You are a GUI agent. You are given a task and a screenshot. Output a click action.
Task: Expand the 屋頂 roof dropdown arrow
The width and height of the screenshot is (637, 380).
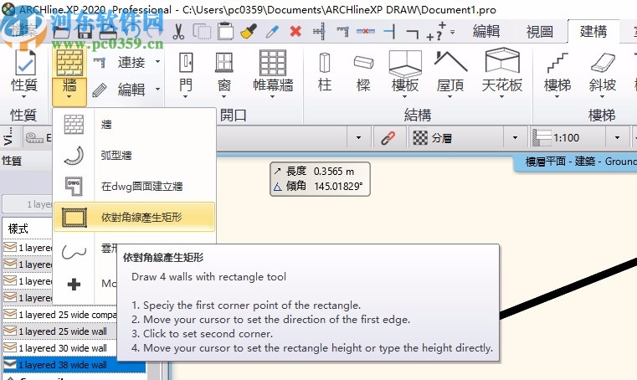[450, 97]
